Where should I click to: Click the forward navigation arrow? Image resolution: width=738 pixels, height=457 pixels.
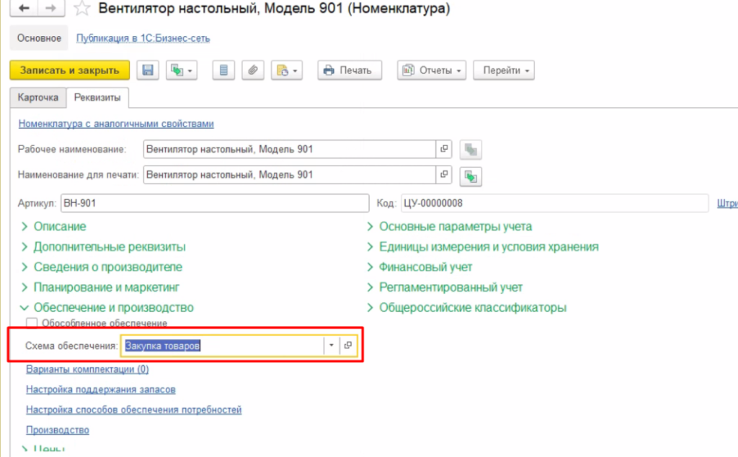point(50,9)
